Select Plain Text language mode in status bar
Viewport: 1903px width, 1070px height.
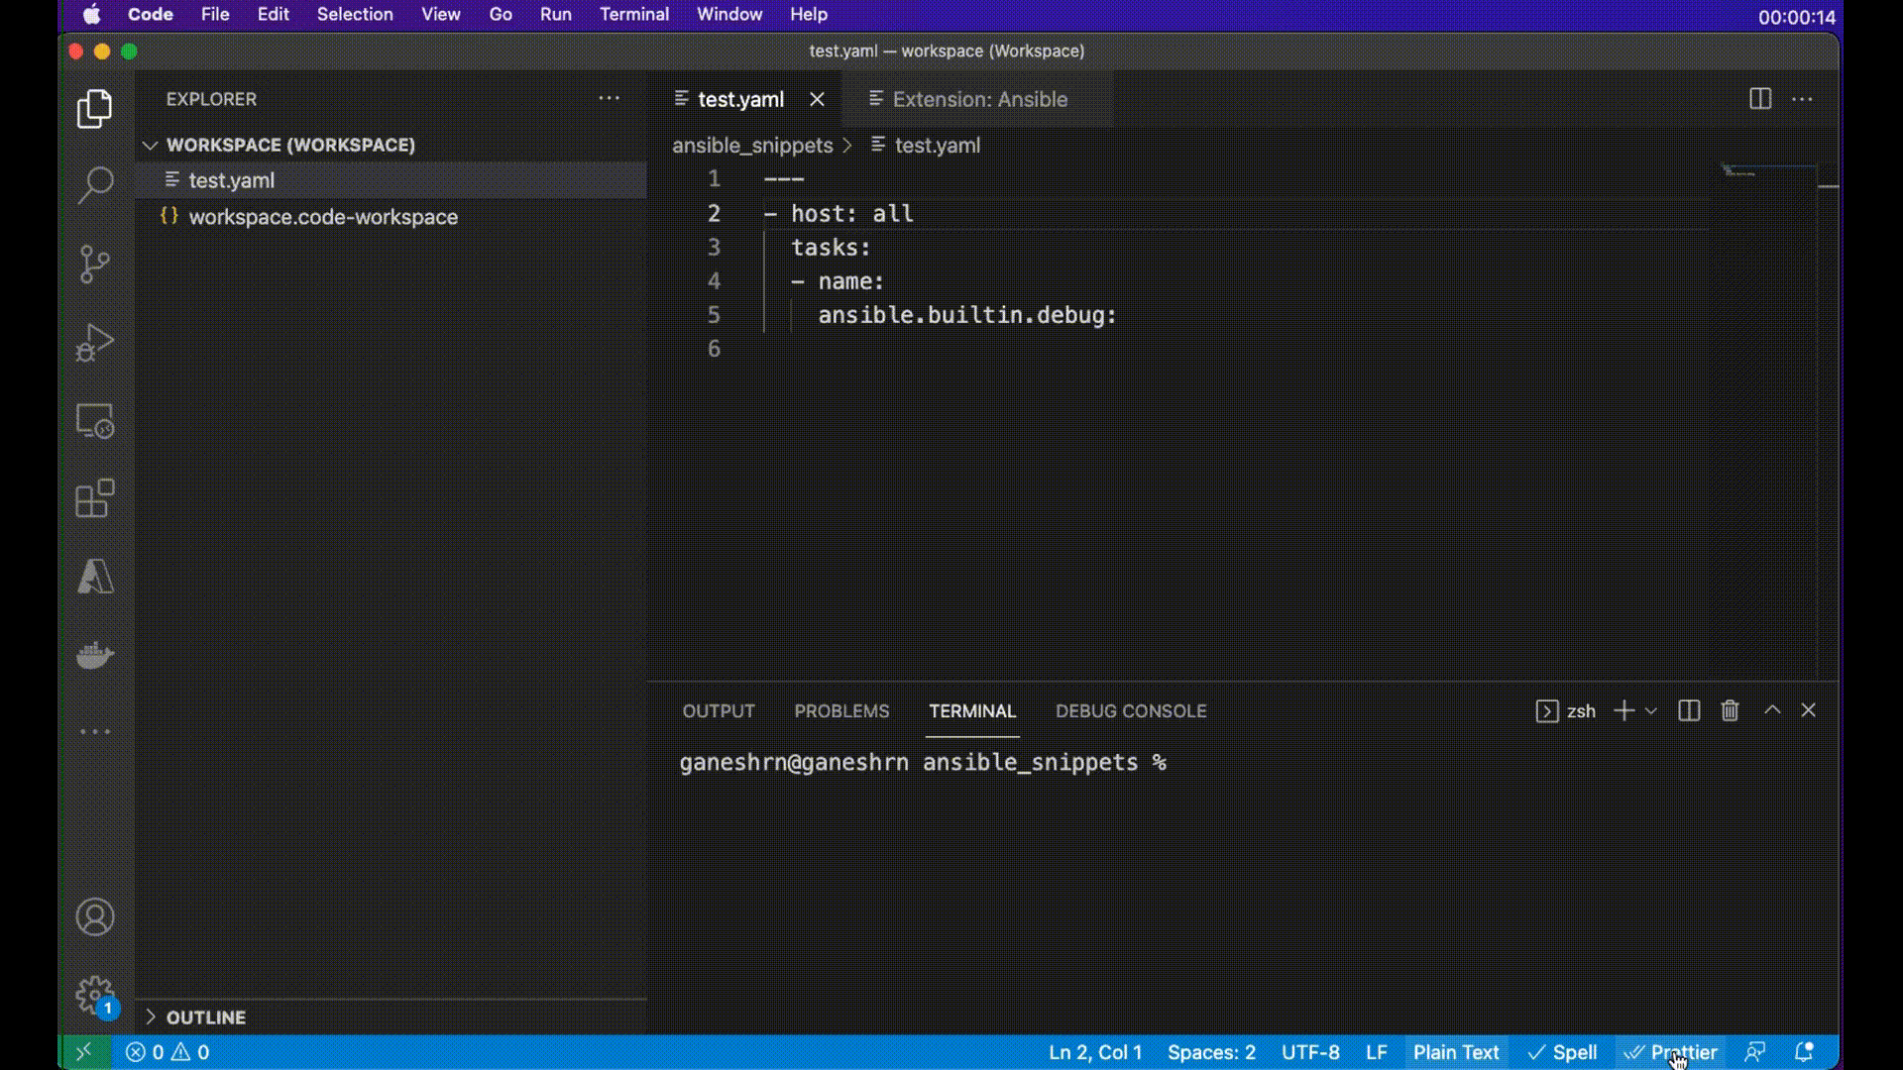pos(1455,1052)
